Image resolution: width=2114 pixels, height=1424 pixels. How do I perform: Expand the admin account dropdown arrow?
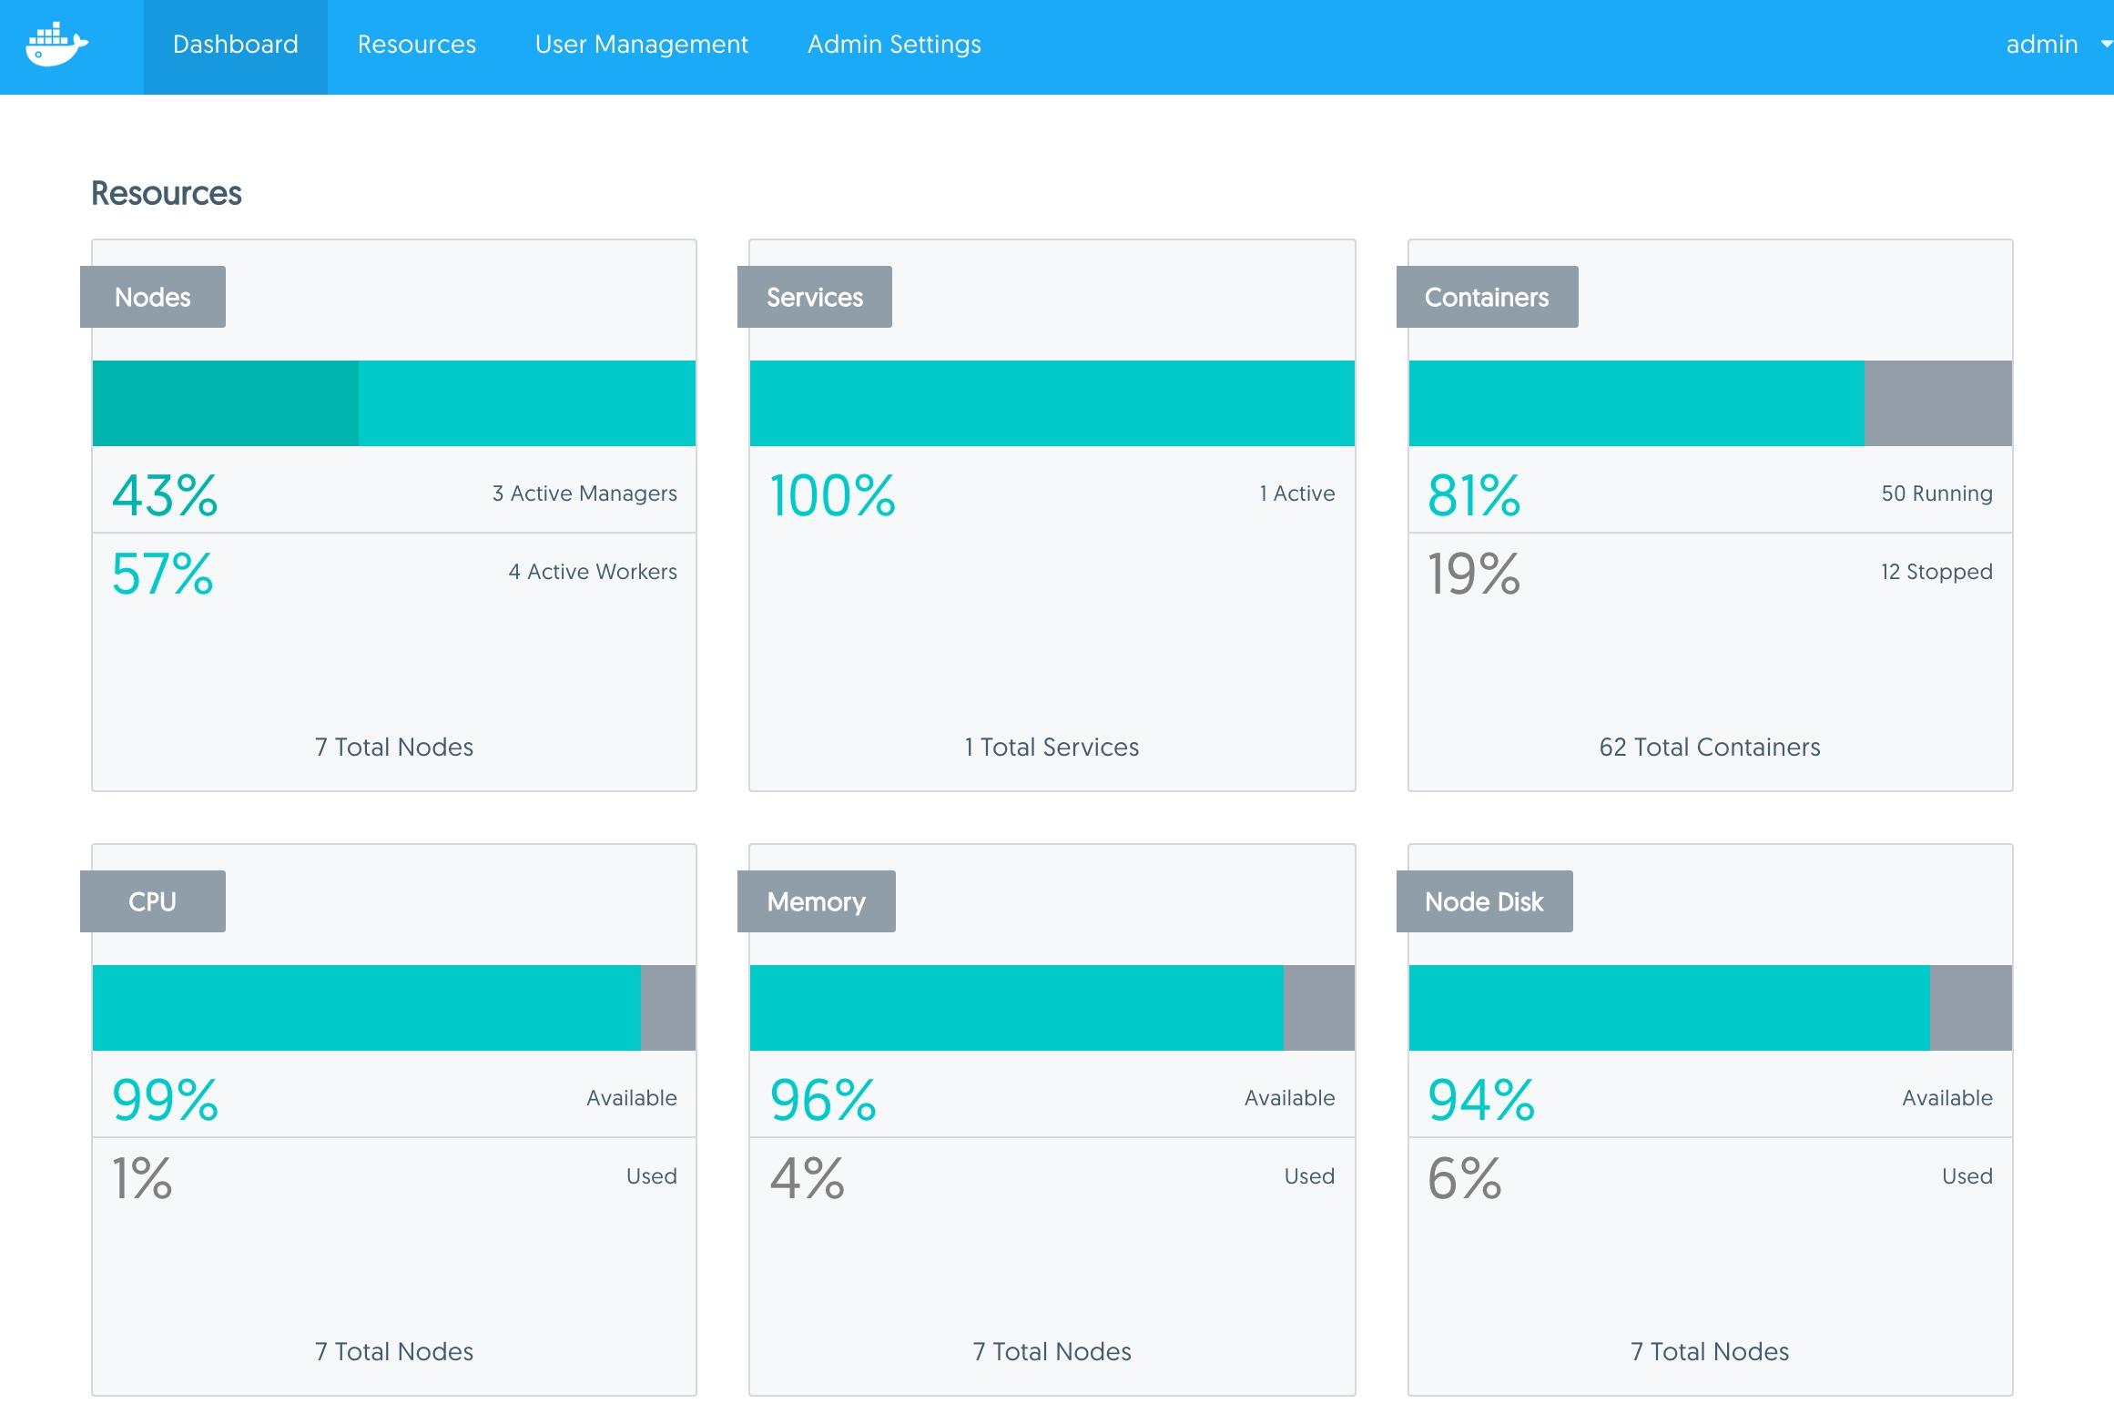pos(2106,44)
